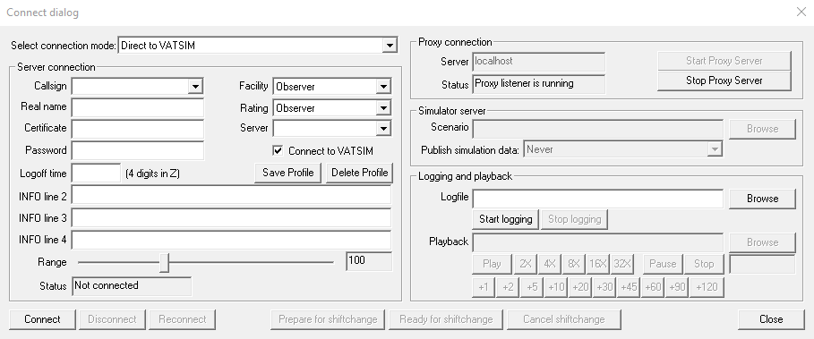The height and width of the screenshot is (339, 814).
Task: Click the Stop logging button
Action: tap(574, 219)
